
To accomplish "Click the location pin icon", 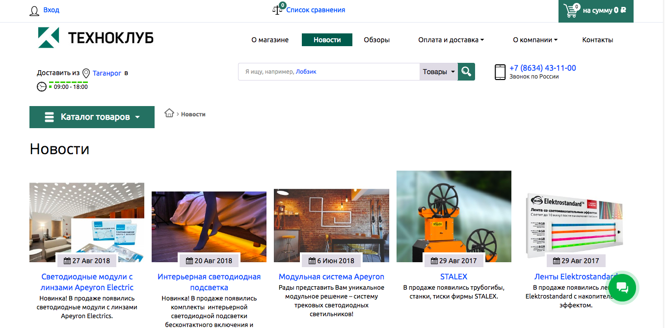I will pyautogui.click(x=86, y=73).
